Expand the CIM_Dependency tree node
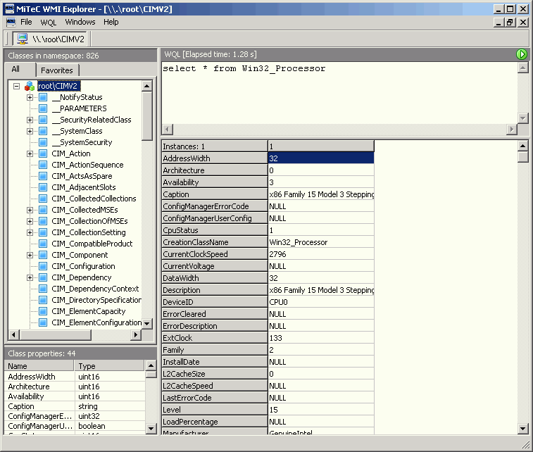 [x=30, y=277]
